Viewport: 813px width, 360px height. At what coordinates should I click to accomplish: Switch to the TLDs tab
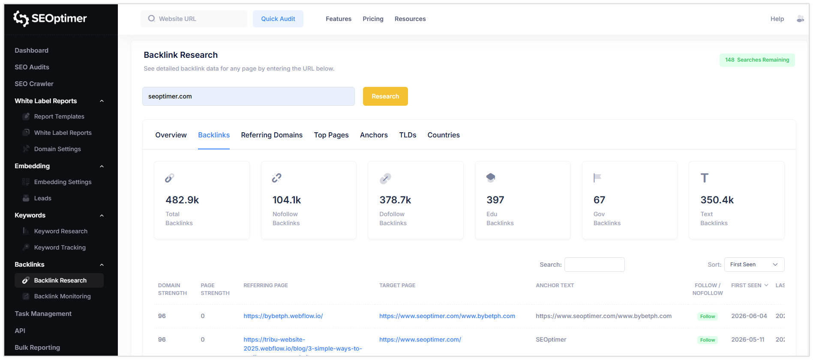pos(408,135)
